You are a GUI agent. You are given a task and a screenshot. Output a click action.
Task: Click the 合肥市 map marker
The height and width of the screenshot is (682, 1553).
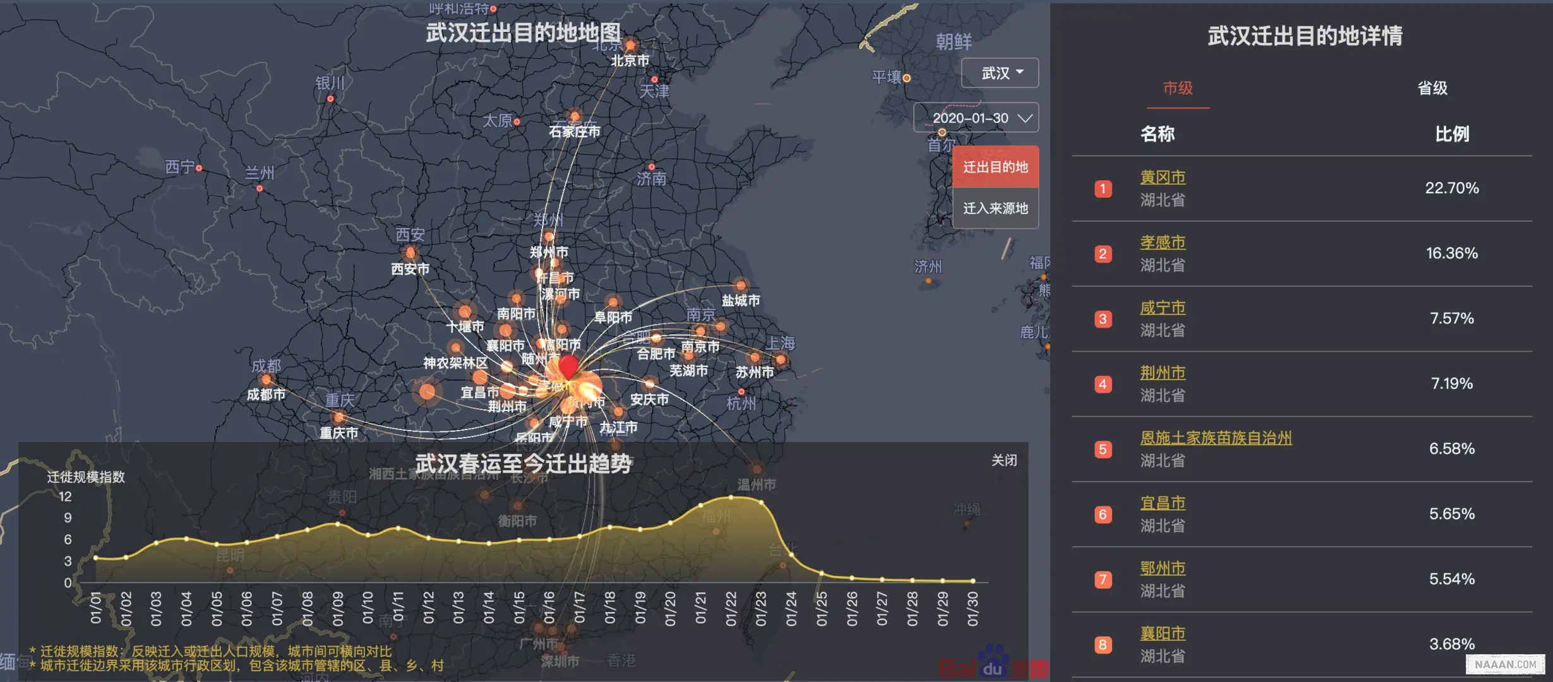point(657,338)
